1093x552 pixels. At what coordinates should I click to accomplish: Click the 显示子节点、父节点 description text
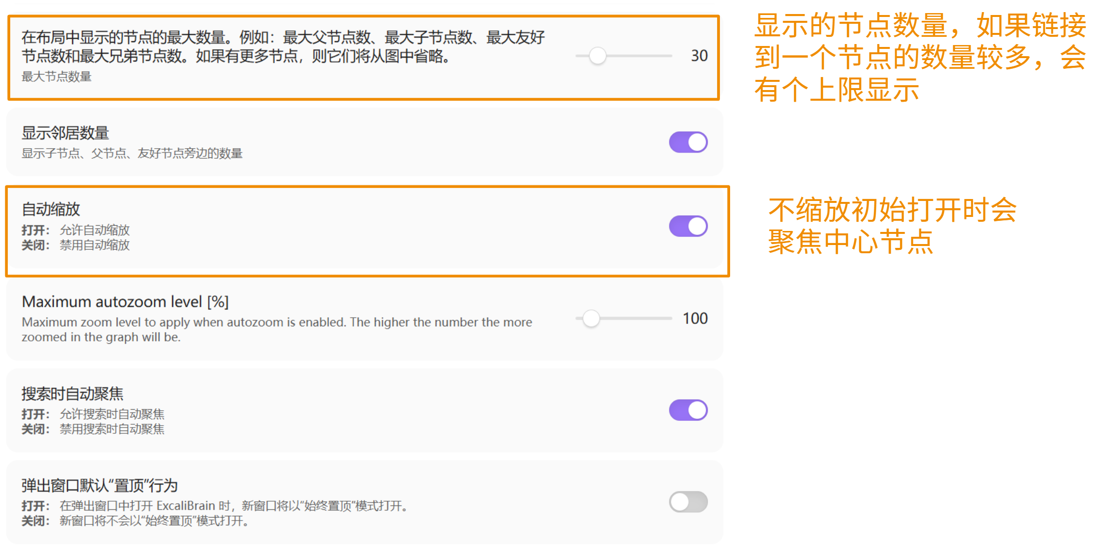(x=132, y=153)
